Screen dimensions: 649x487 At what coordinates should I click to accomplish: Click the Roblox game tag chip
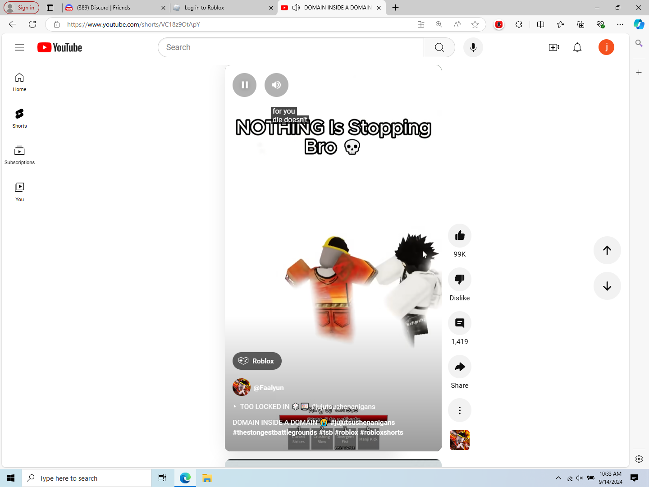point(257,361)
